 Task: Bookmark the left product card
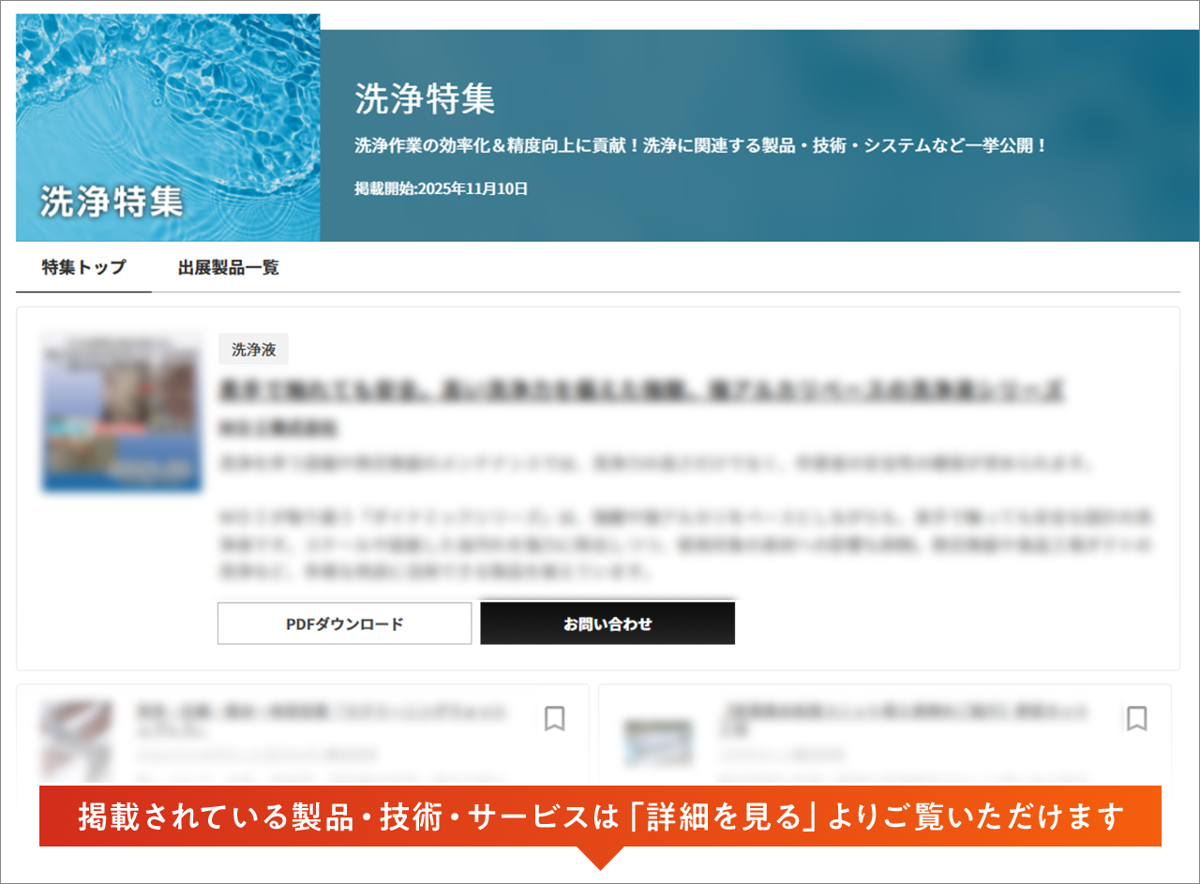tap(553, 718)
